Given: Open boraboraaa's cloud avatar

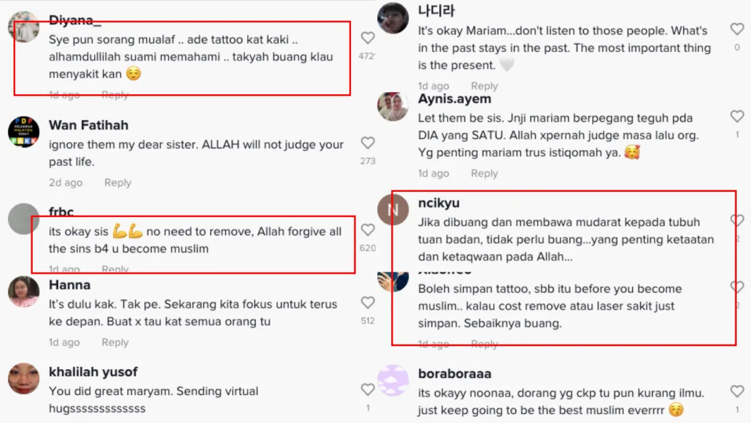Looking at the screenshot, I should tap(393, 381).
